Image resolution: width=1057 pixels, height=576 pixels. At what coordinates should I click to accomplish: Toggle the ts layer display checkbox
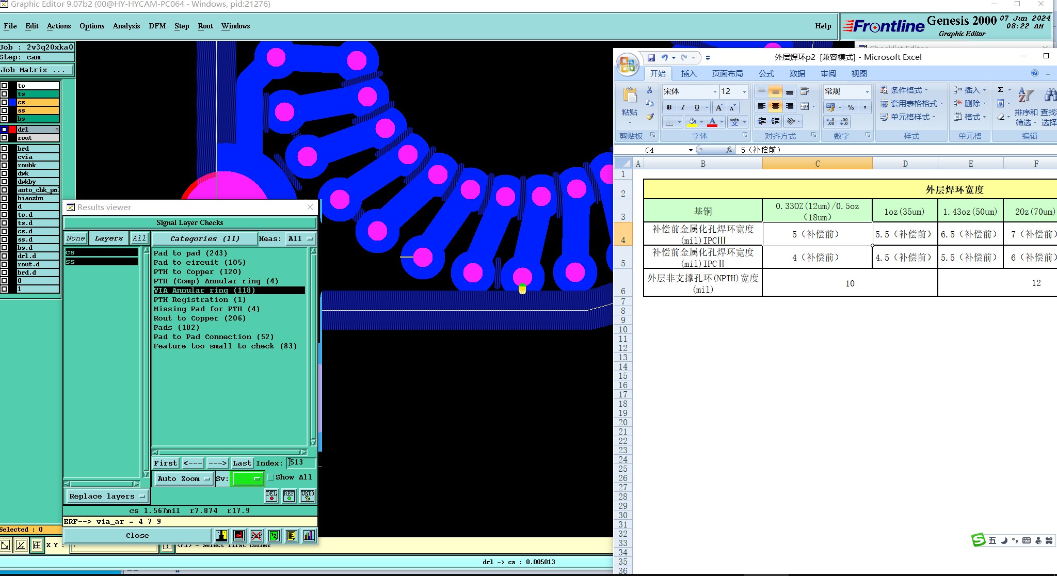click(x=4, y=94)
